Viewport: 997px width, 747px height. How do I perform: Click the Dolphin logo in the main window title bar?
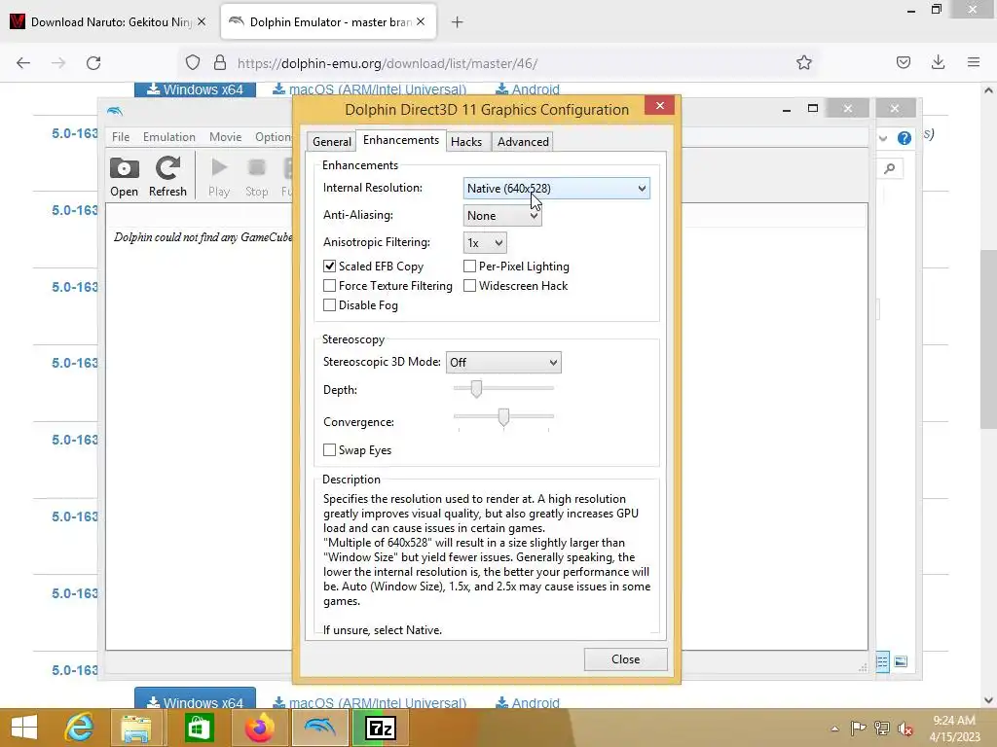[115, 111]
